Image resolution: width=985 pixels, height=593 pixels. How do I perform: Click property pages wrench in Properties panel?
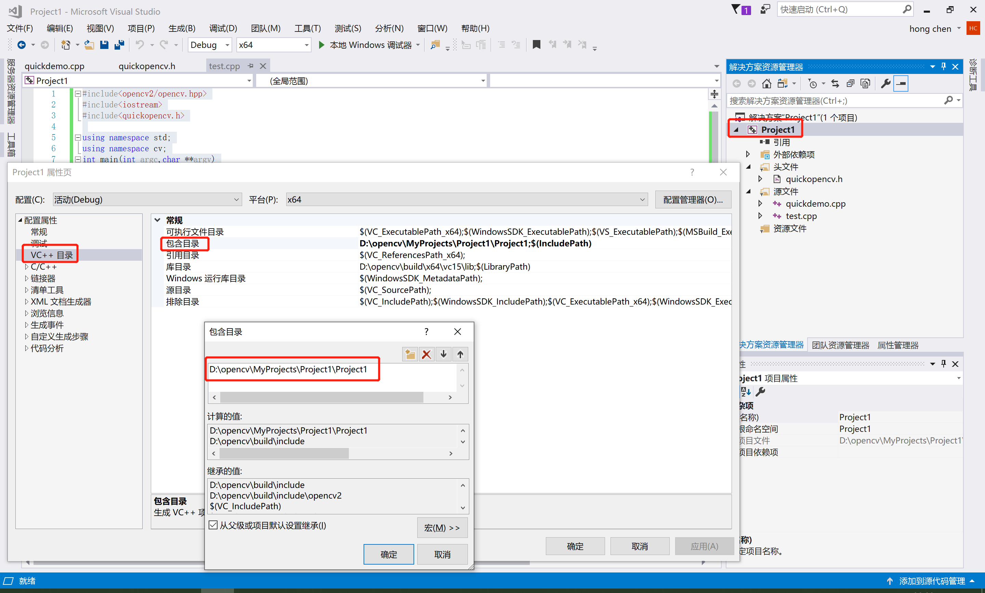pyautogui.click(x=760, y=391)
